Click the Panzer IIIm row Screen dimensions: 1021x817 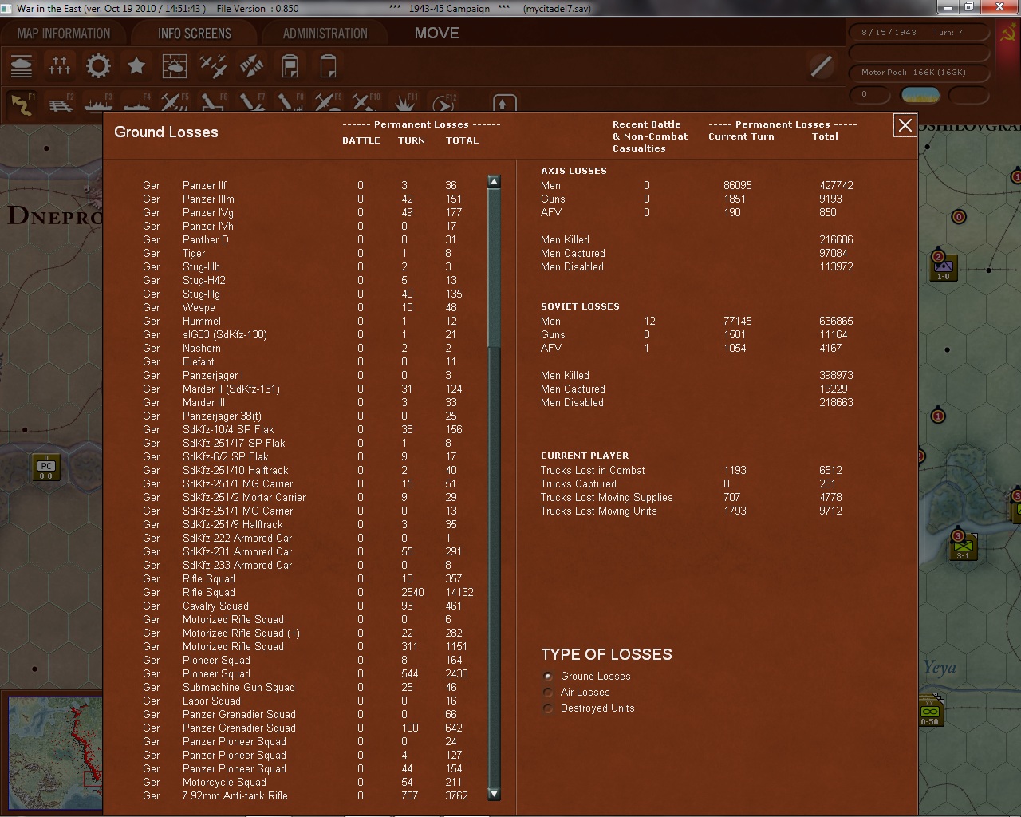(303, 199)
